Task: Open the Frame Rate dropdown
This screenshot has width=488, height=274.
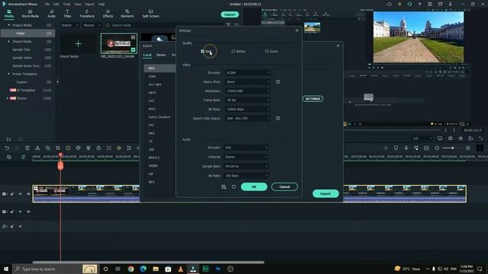Action: [x=247, y=100]
